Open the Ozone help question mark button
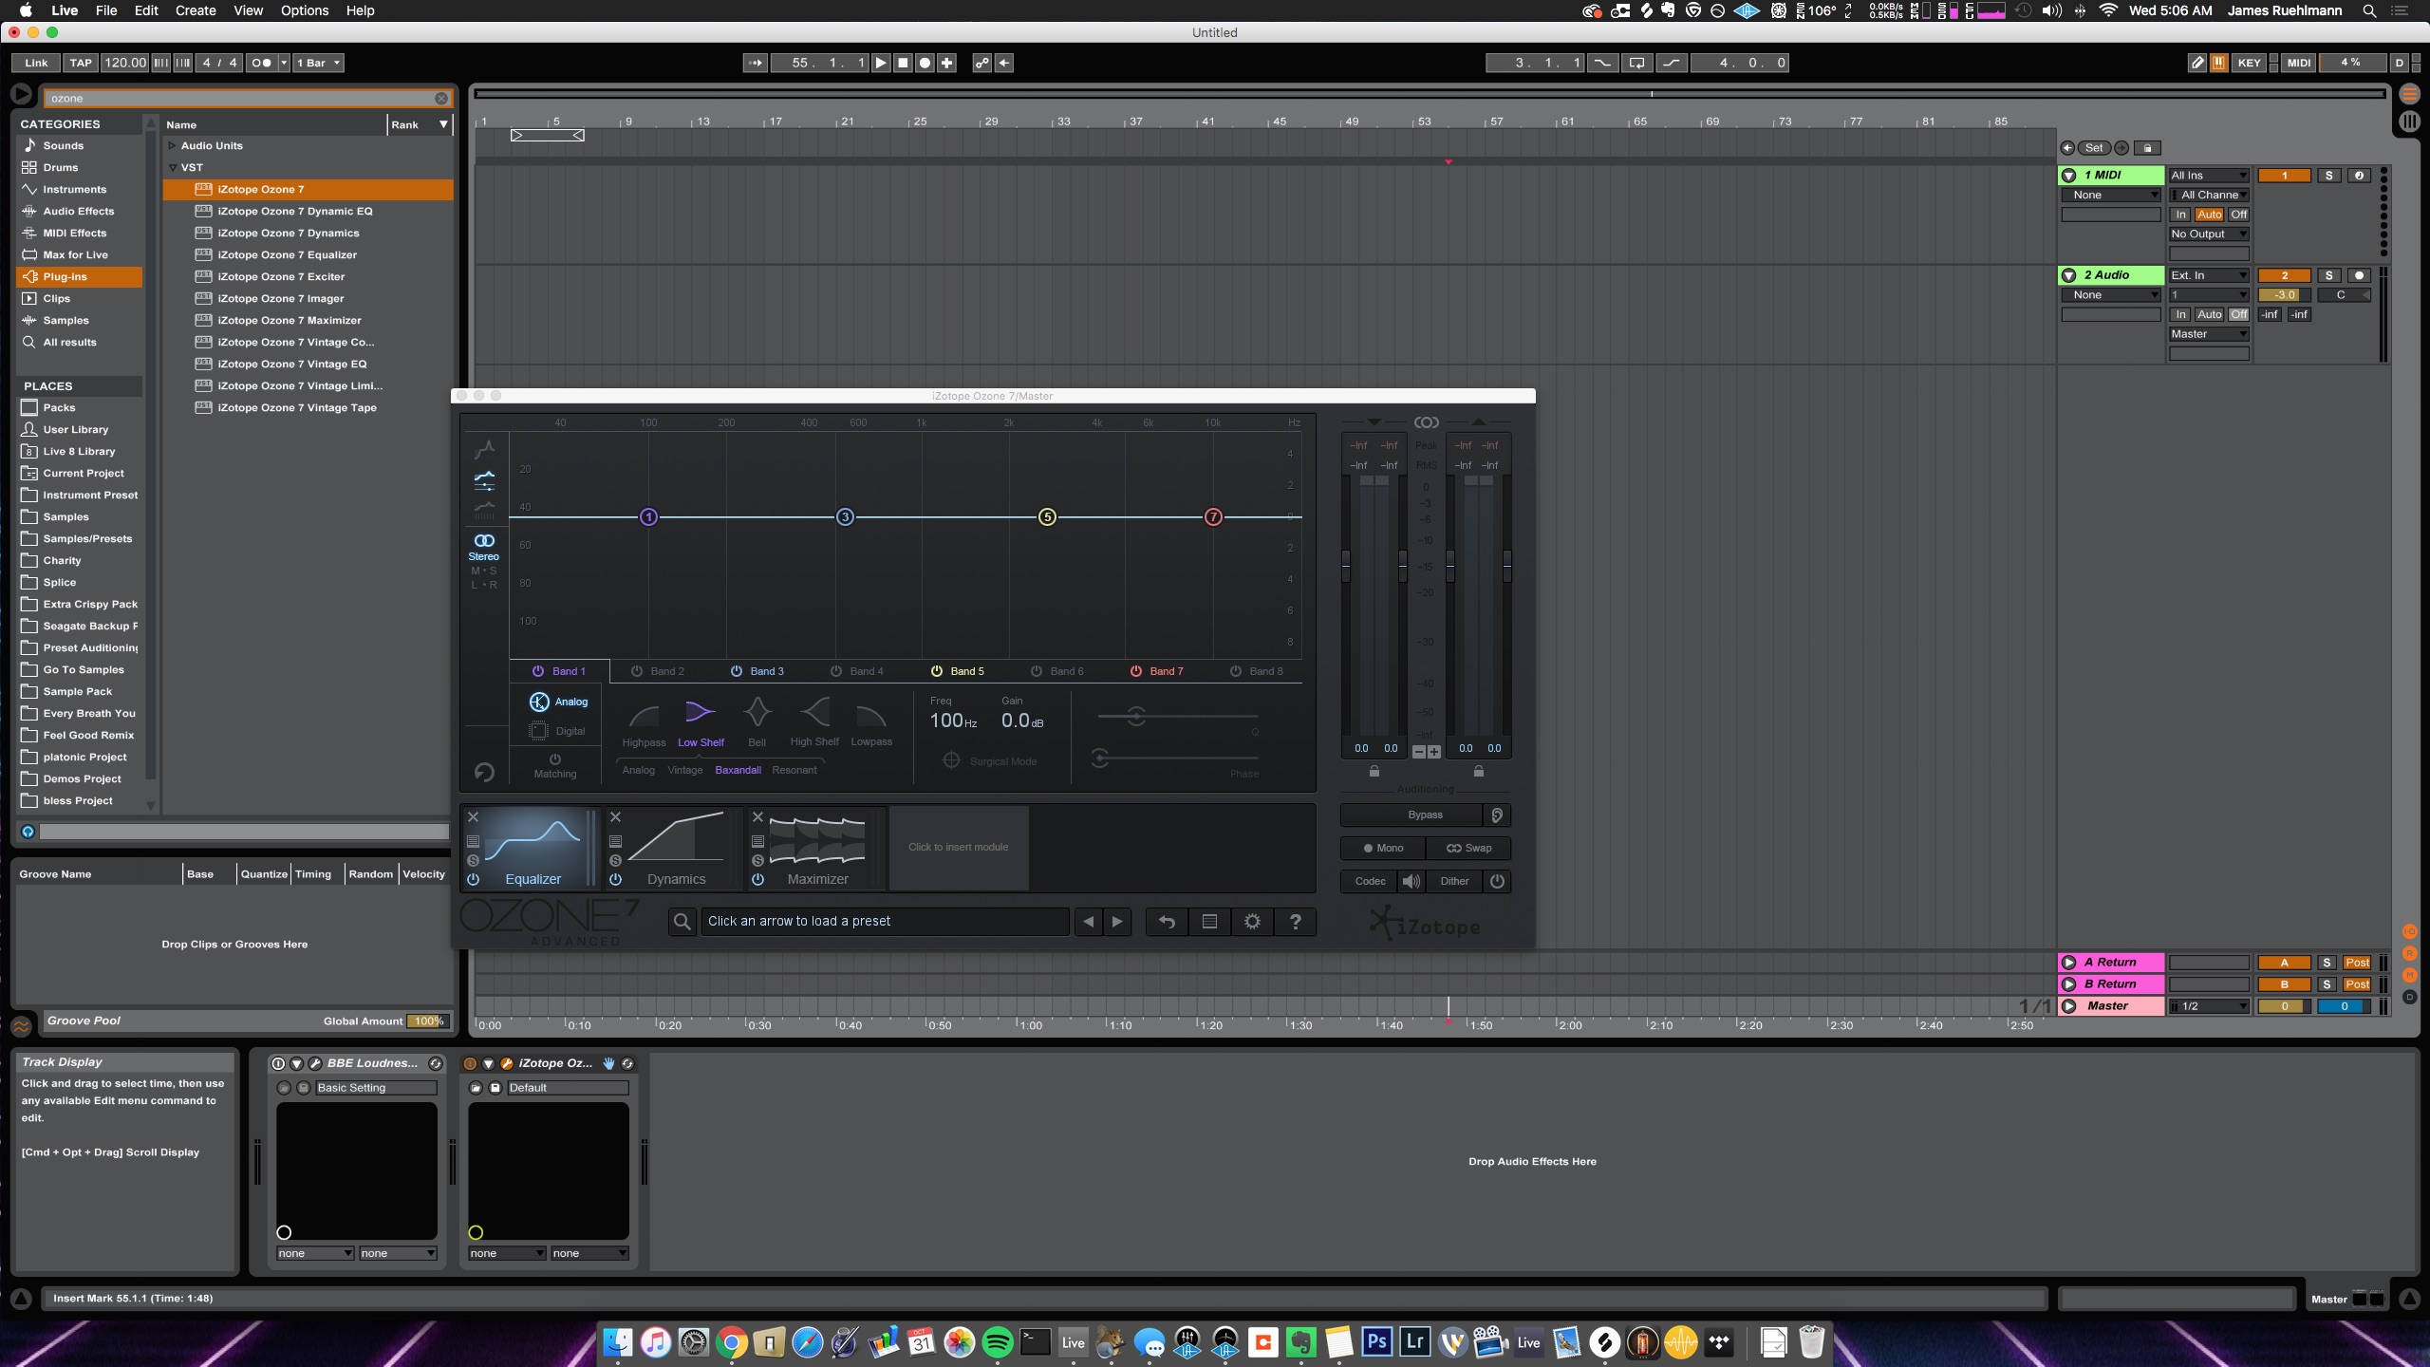The height and width of the screenshot is (1367, 2430). click(1295, 921)
